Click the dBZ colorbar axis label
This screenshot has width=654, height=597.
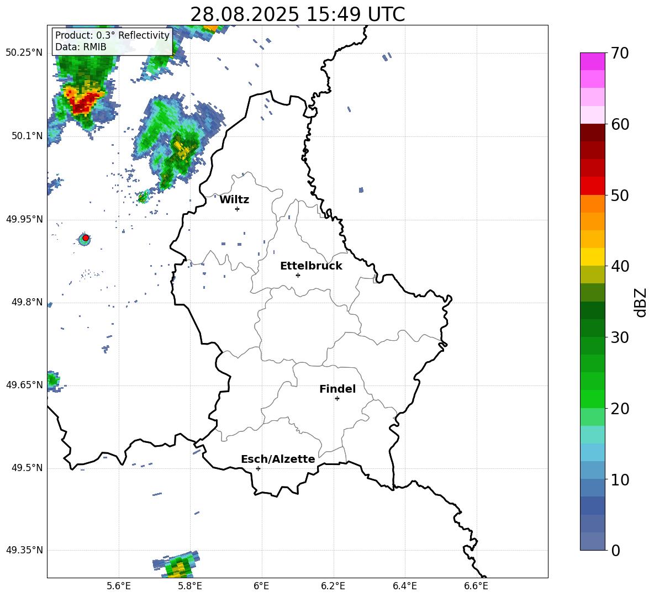pos(641,302)
